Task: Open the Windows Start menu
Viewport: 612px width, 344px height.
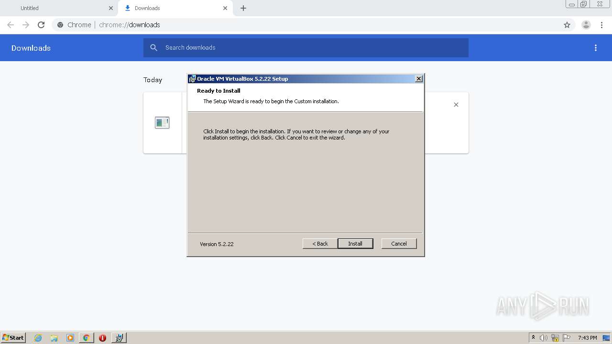Action: (x=13, y=337)
